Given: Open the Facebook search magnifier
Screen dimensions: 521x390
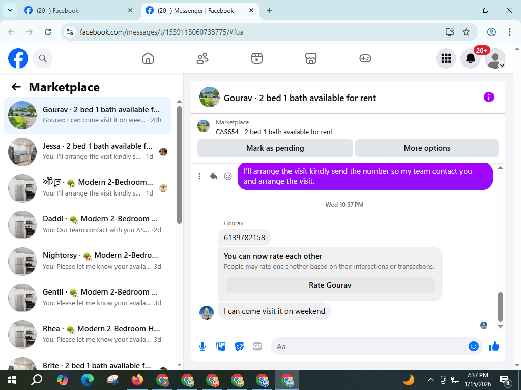Looking at the screenshot, I should (x=43, y=58).
